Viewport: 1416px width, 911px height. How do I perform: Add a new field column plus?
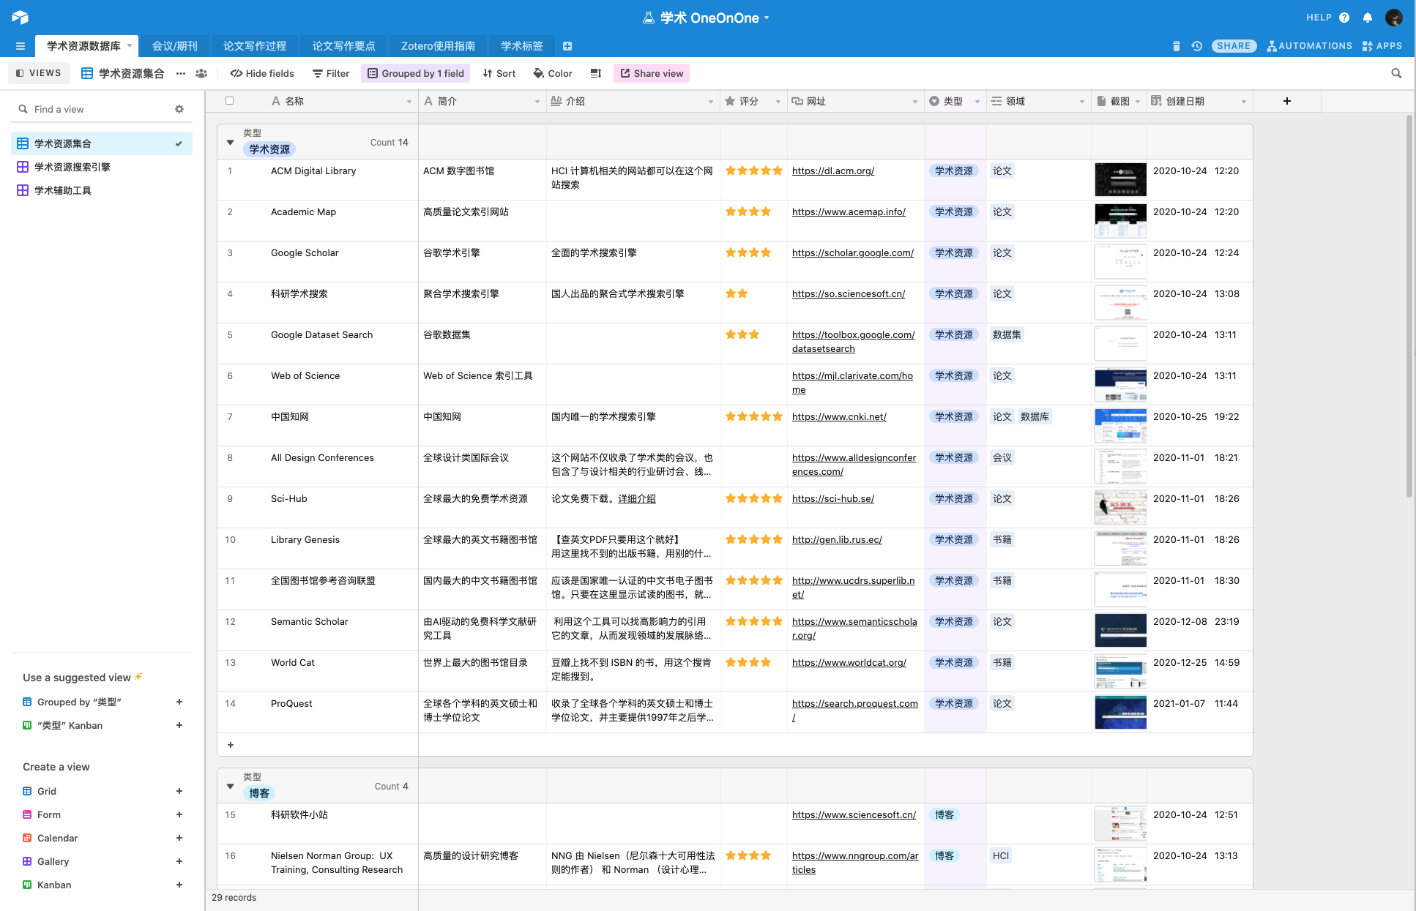(x=1286, y=101)
